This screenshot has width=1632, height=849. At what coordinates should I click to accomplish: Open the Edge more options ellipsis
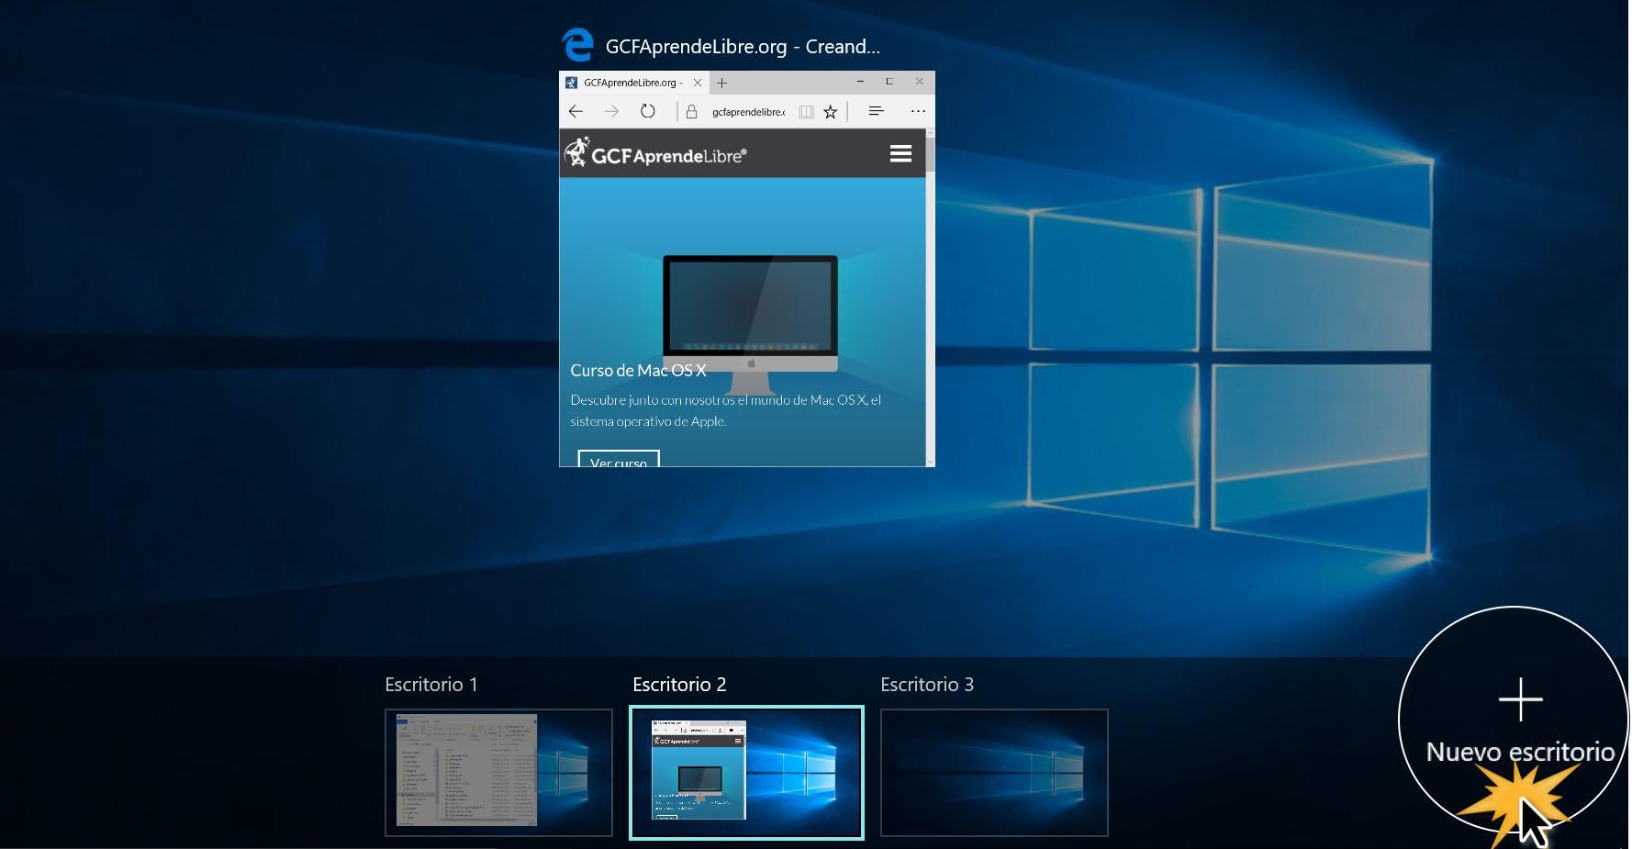[x=918, y=111]
